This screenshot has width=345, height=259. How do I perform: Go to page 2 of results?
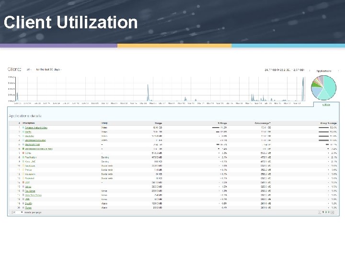(x=326, y=212)
